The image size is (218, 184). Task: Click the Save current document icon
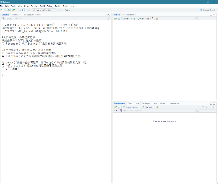20,10
